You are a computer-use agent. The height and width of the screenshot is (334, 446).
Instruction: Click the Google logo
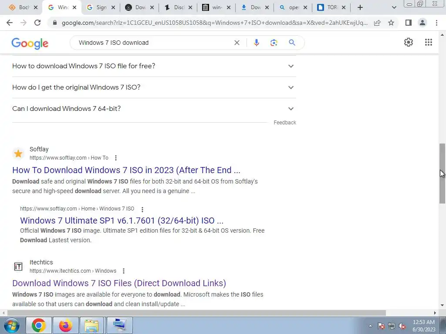pos(30,43)
